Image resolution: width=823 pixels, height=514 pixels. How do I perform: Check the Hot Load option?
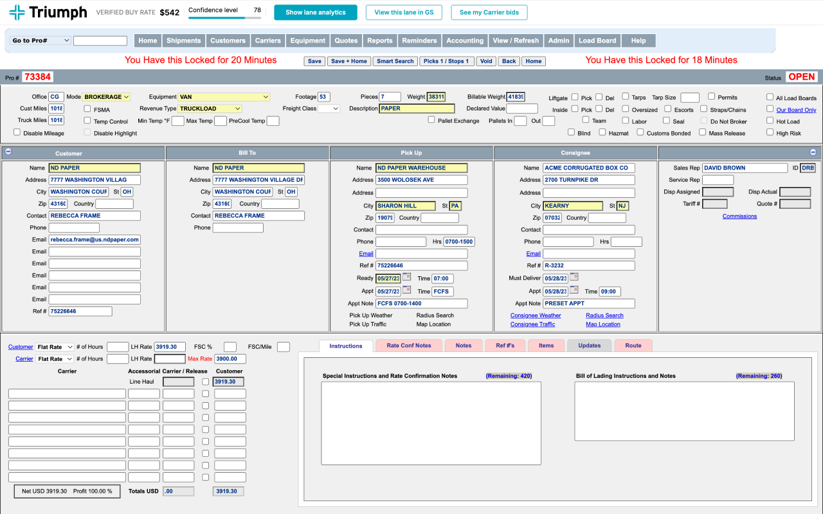[770, 120]
